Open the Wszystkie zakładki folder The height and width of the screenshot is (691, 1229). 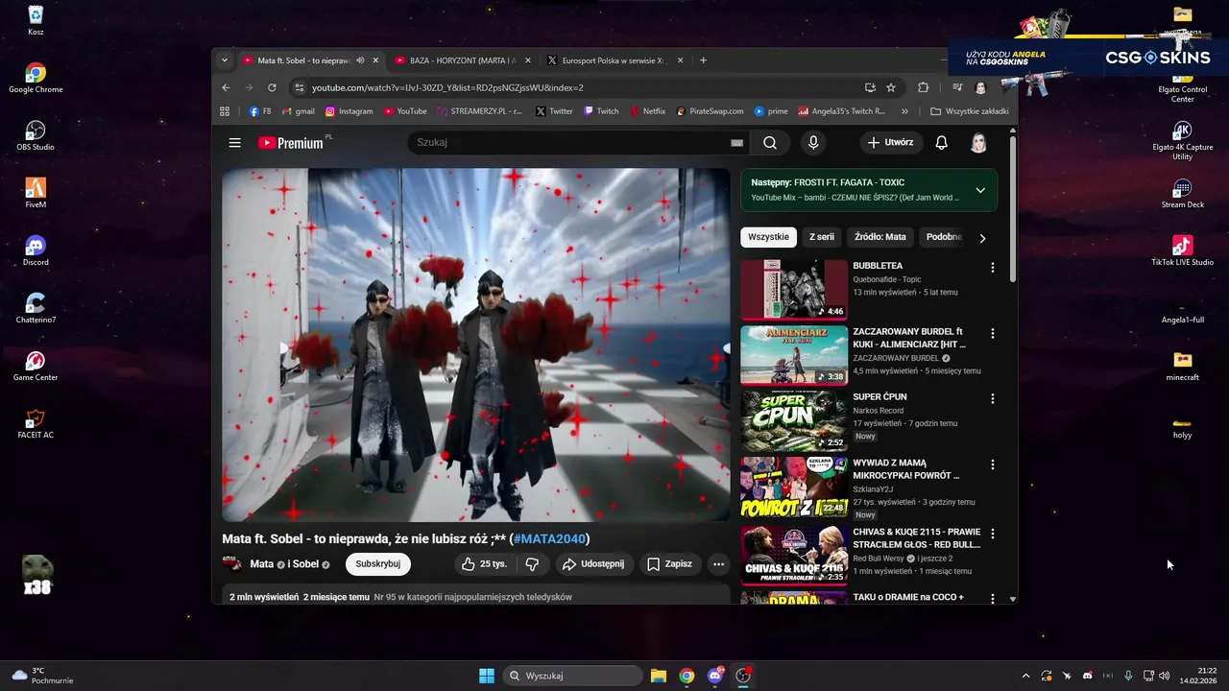tap(970, 111)
